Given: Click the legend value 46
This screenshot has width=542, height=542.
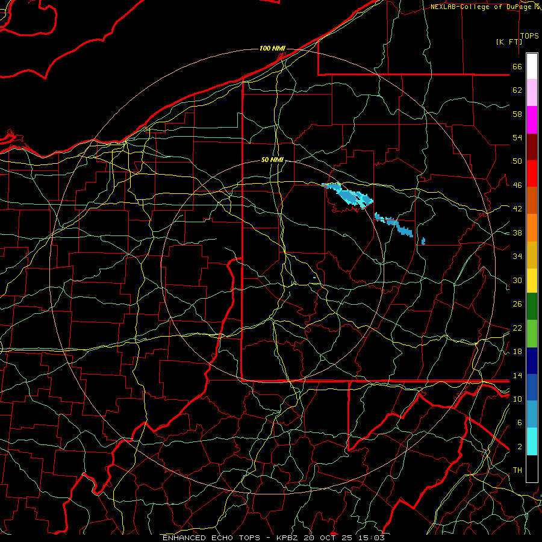Looking at the screenshot, I should point(517,185).
